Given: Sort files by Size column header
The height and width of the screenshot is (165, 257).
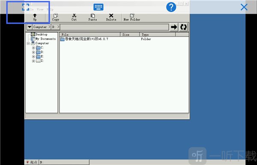Looking at the screenshot, I should pos(130,35).
